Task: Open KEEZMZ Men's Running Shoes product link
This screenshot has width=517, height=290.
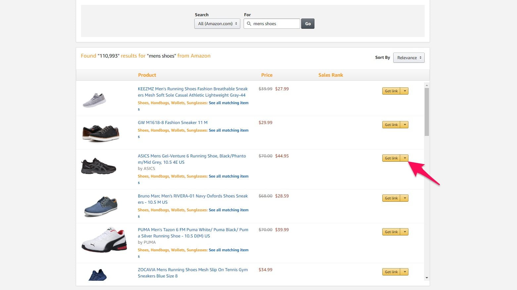Action: point(193,92)
